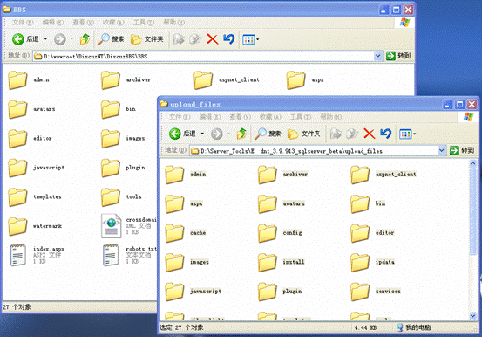Click 转到 button in upload_files window
This screenshot has width=482, height=337.
tap(462, 151)
